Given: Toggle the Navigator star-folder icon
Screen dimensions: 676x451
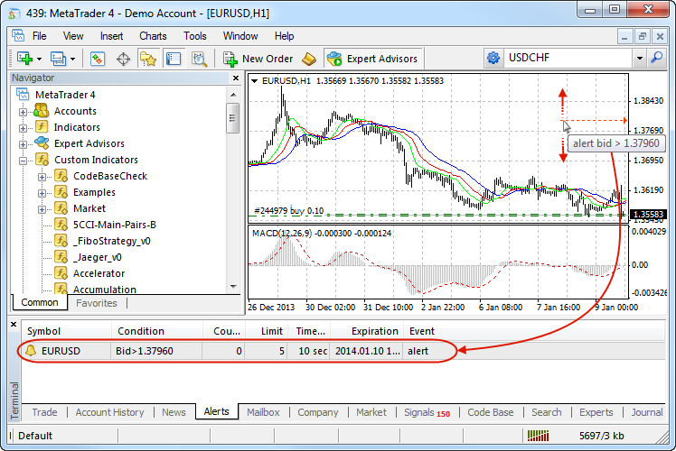Looking at the screenshot, I should coord(148,59).
